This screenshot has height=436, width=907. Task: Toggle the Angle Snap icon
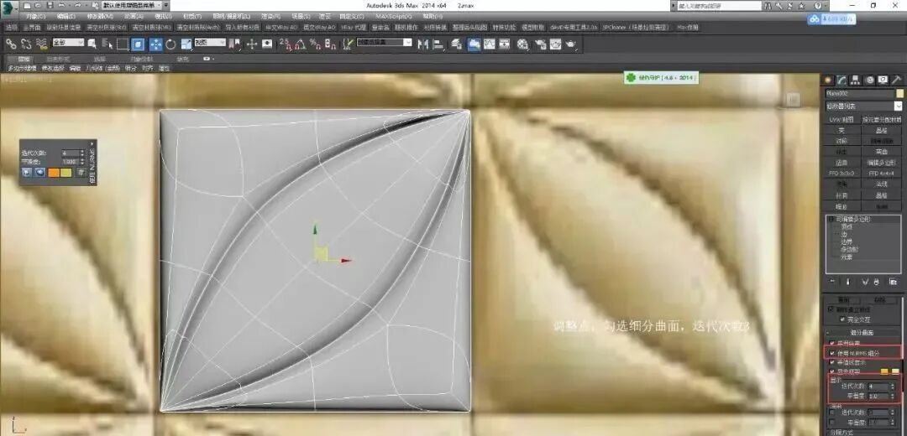coord(300,44)
